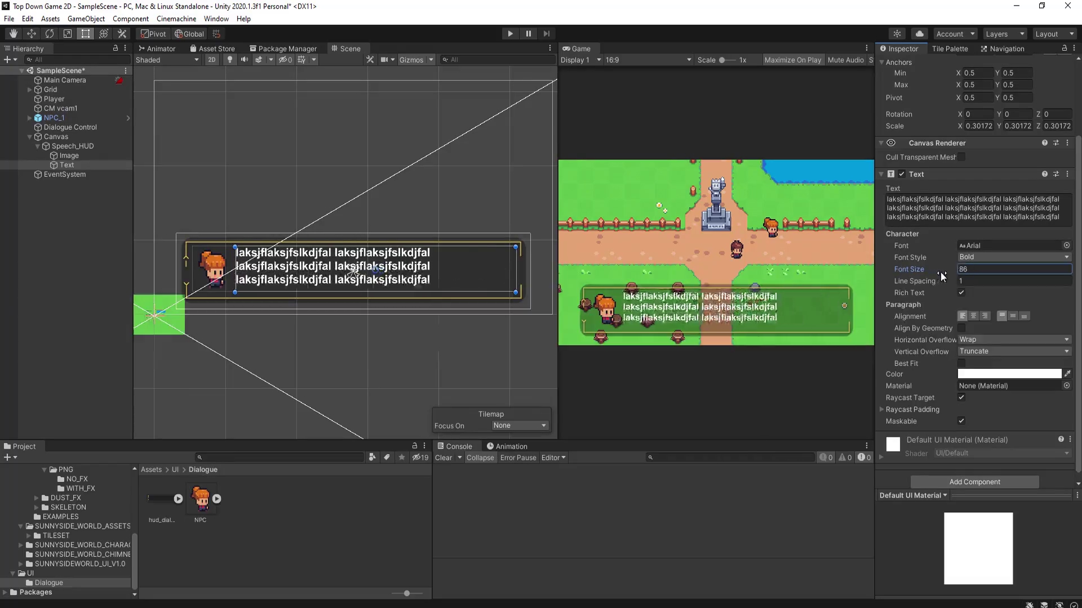Click the white Color swatch

(x=1009, y=374)
